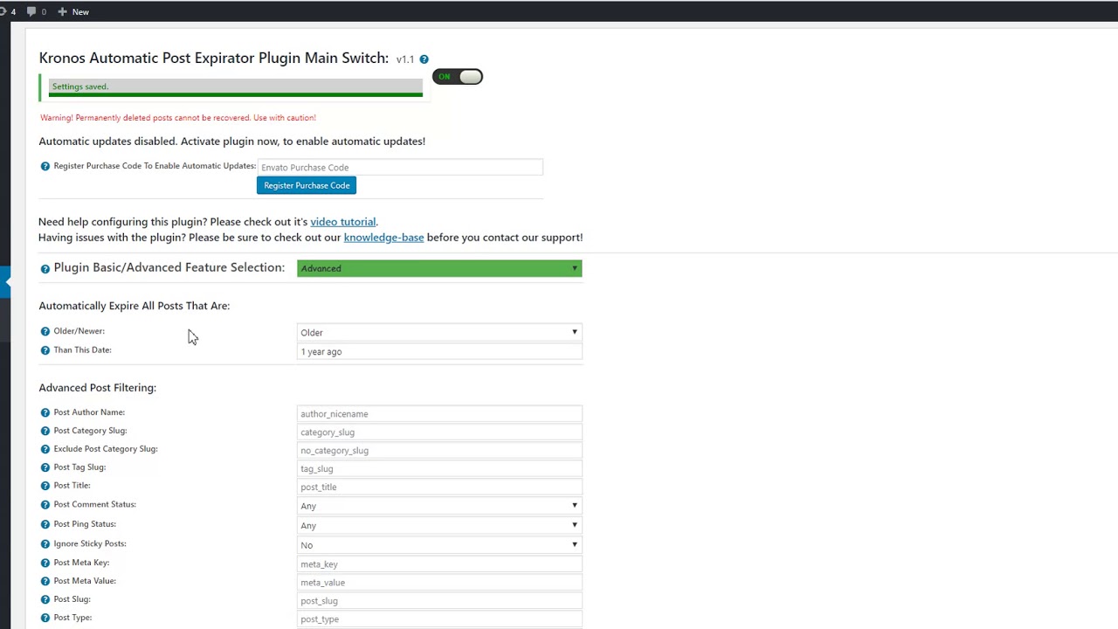Screen dimensions: 1118x629
Task: Open the Ignore Sticky Posts dropdown
Action: [439, 545]
